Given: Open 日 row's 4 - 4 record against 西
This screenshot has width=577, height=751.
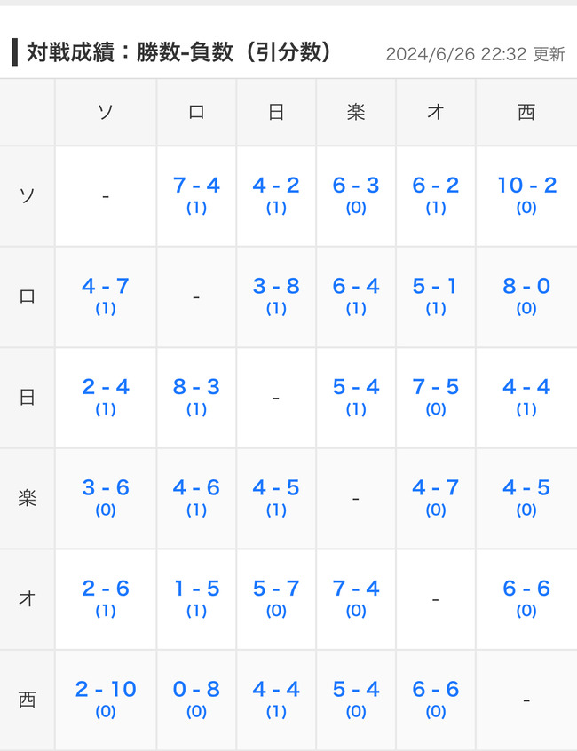Looking at the screenshot, I should tap(526, 387).
